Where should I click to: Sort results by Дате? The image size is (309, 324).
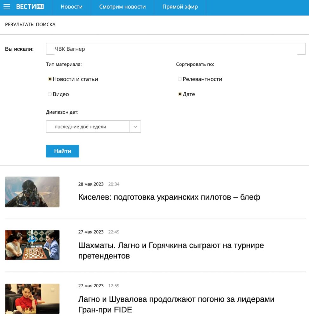tap(180, 94)
